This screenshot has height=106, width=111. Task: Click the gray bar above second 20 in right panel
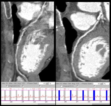(x=65, y=95)
